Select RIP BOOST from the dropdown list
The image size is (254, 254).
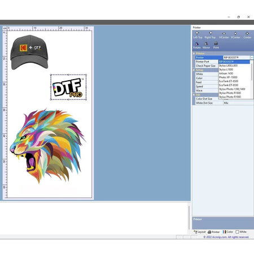(x=234, y=62)
